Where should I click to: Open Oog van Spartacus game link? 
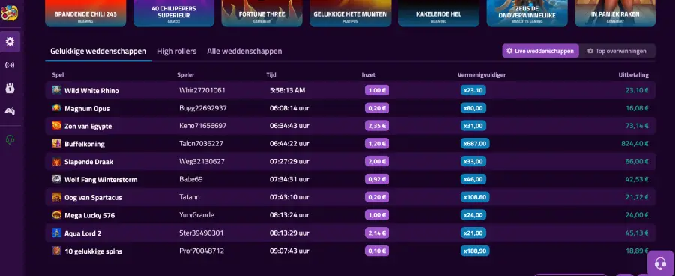tap(94, 198)
